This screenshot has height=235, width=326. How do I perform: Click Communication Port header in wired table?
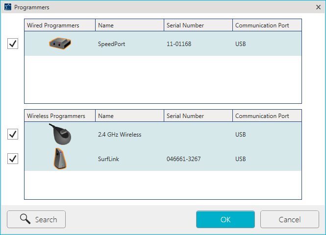[267, 25]
